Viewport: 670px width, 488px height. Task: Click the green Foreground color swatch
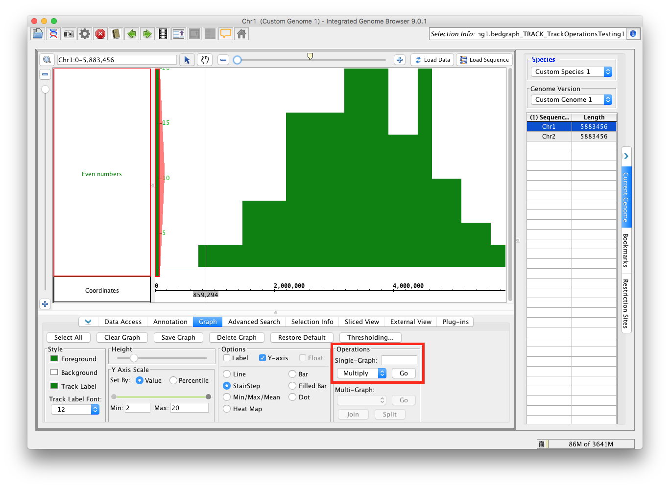pos(54,358)
